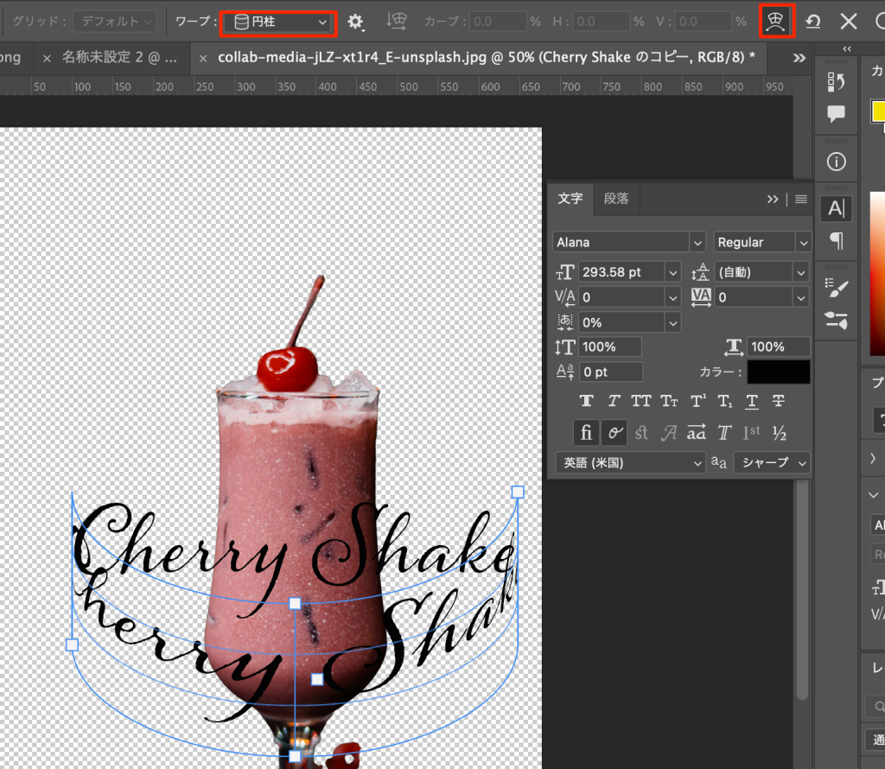Switch to the 段落 panel tab
Screen dimensions: 885x769
click(616, 199)
